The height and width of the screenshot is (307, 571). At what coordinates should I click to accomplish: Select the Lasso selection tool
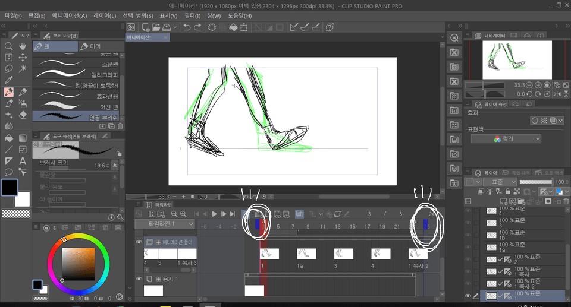coord(8,69)
